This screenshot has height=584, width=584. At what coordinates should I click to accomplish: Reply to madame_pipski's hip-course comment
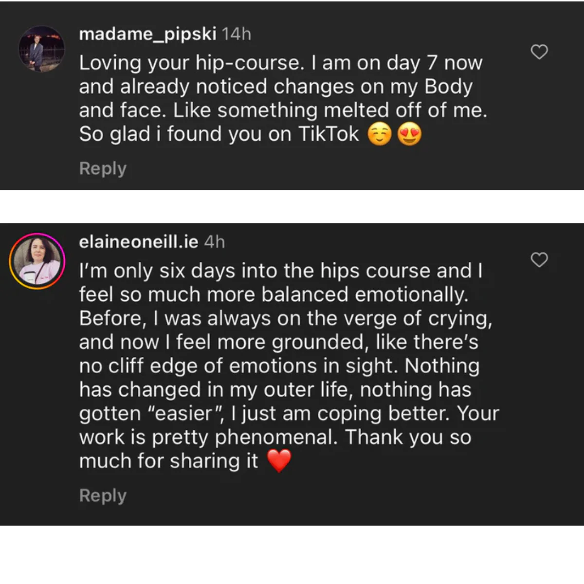click(x=103, y=168)
